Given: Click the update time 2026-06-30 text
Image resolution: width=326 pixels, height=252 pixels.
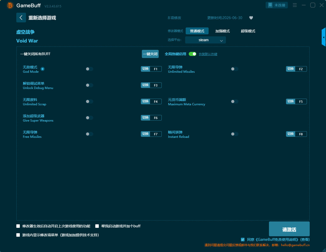Looking at the screenshot, I should click(x=225, y=18).
